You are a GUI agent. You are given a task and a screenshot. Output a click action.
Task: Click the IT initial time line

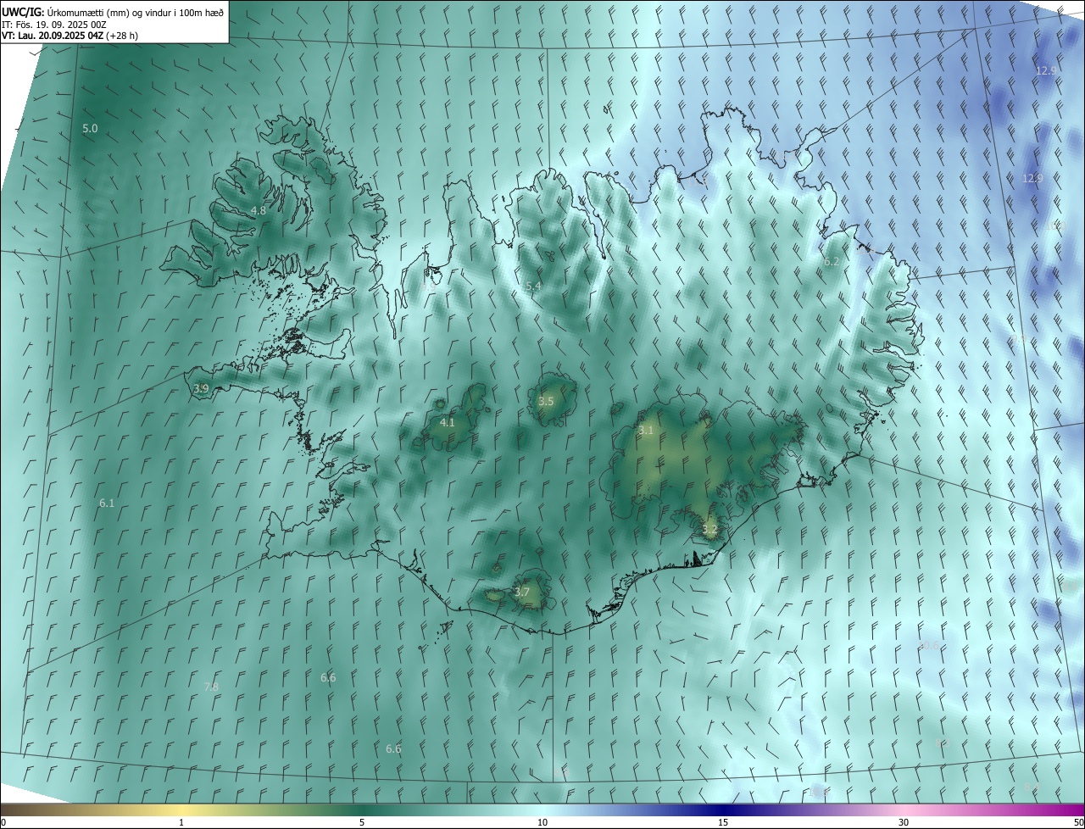(54, 25)
